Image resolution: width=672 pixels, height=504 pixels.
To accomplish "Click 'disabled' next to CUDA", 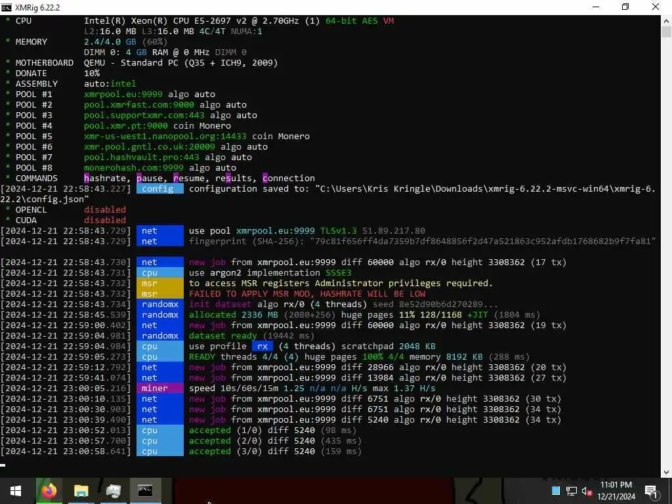I will [x=105, y=220].
